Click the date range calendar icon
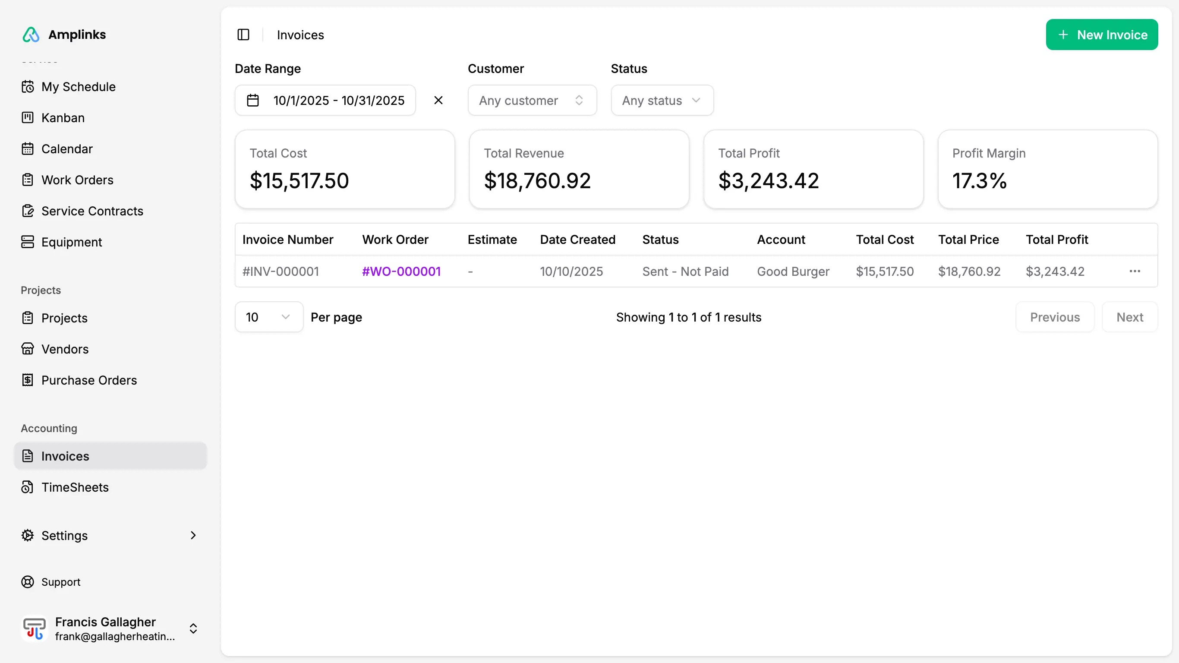The width and height of the screenshot is (1179, 663). click(253, 100)
